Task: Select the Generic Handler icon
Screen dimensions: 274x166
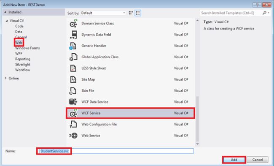Action: (73, 46)
